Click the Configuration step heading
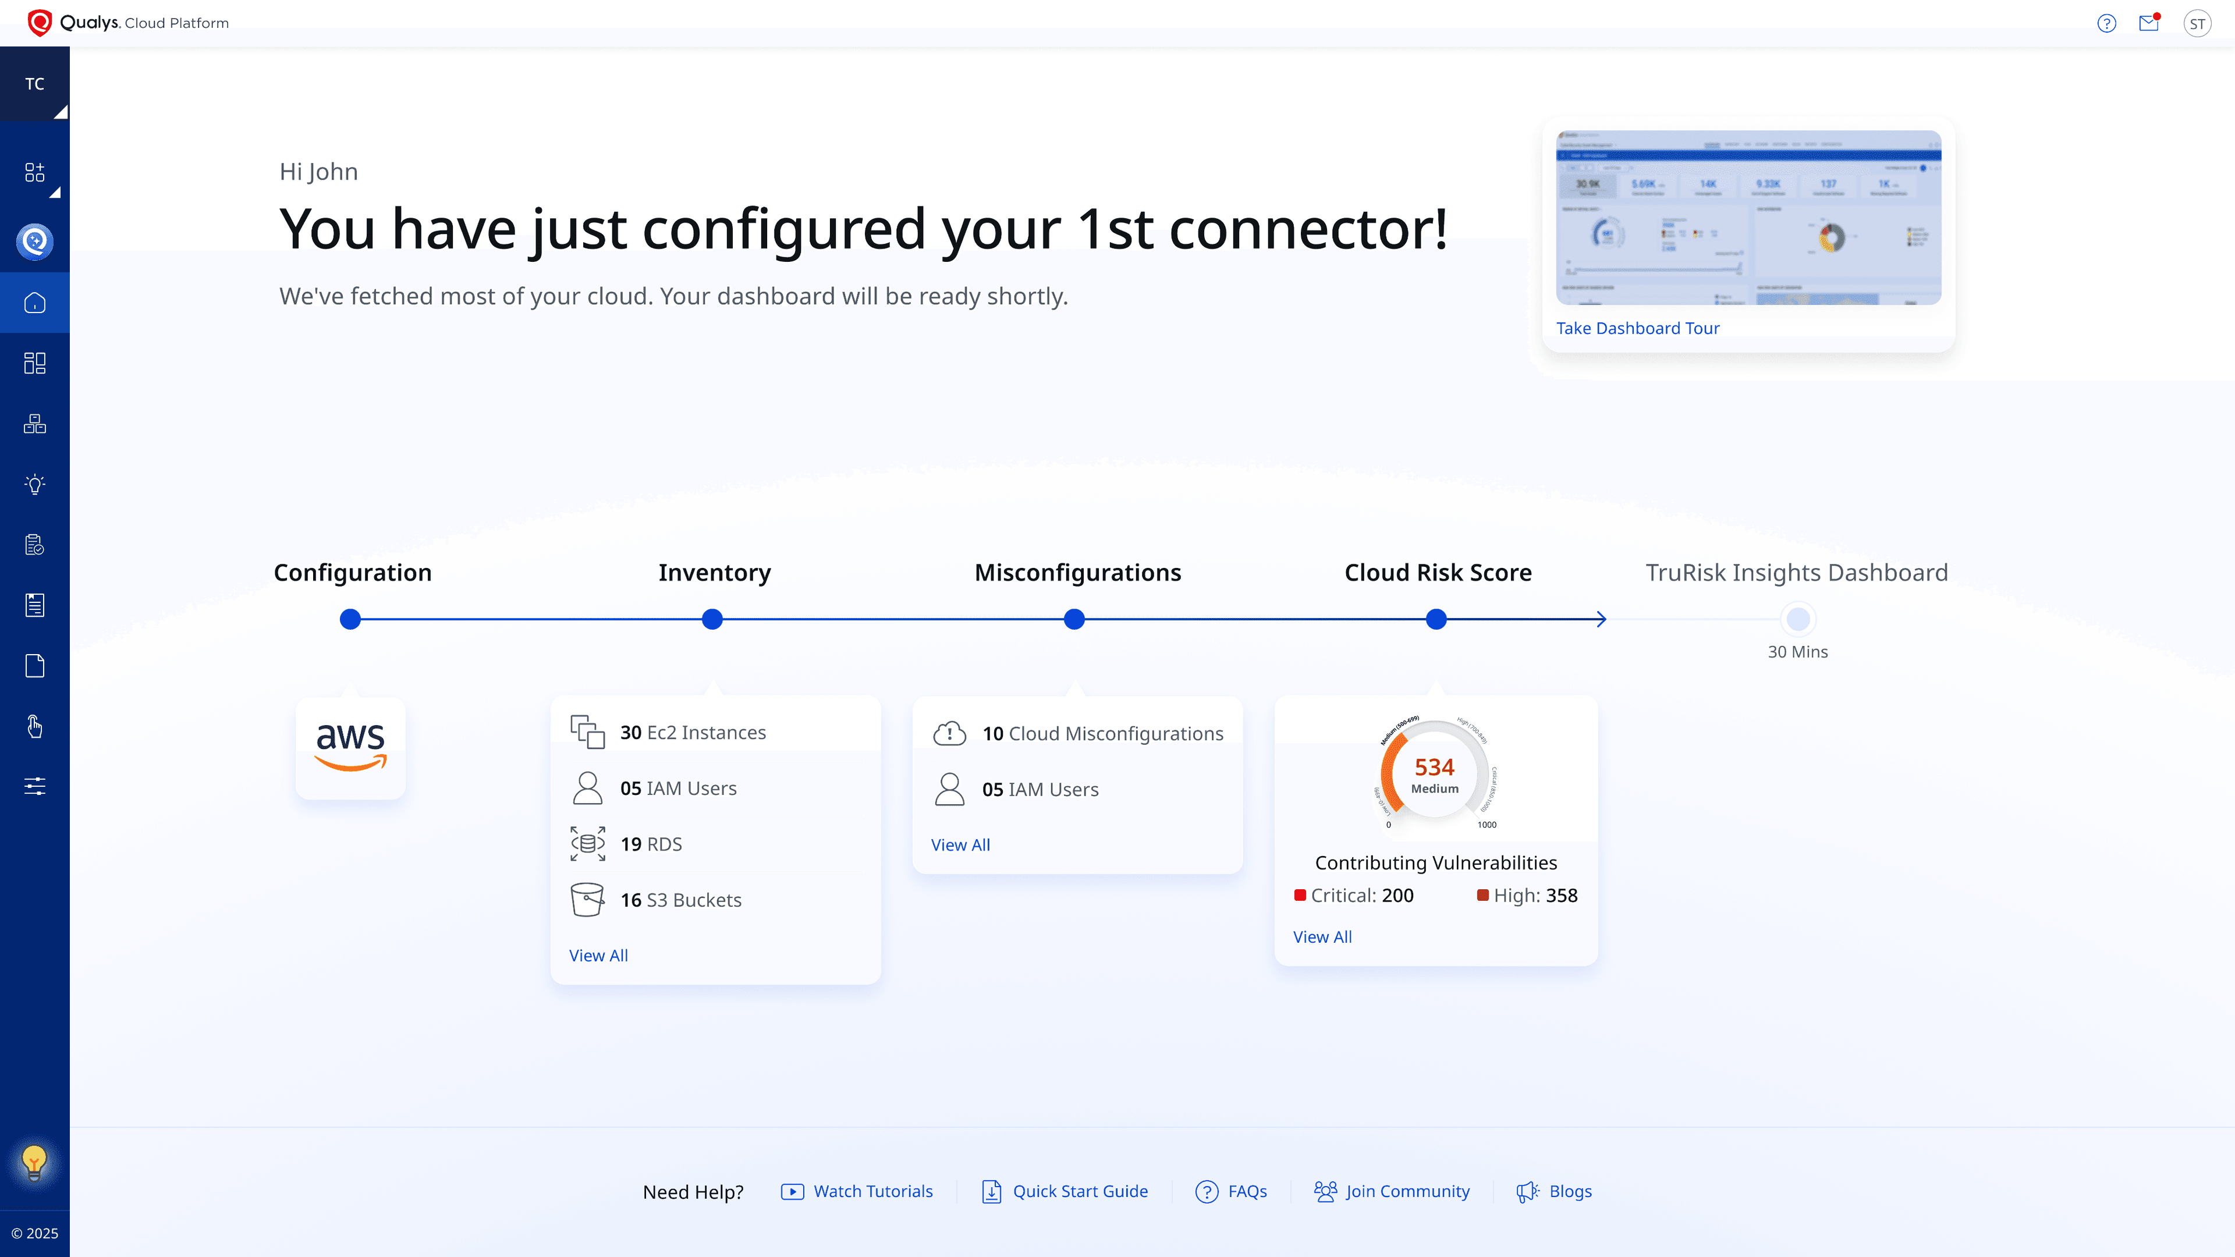Screen dimensions: 2235x1257 (x=352, y=573)
